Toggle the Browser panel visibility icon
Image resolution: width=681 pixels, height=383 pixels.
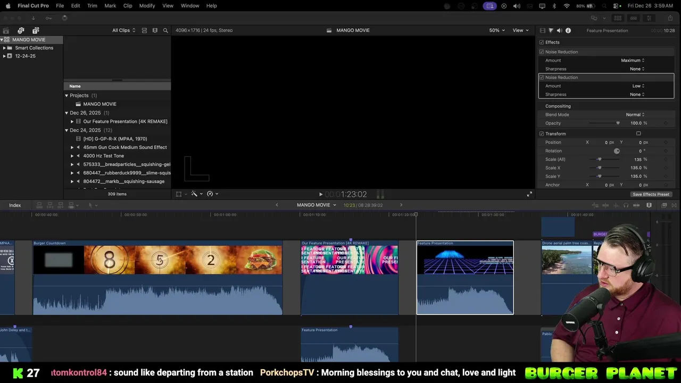coord(618,18)
